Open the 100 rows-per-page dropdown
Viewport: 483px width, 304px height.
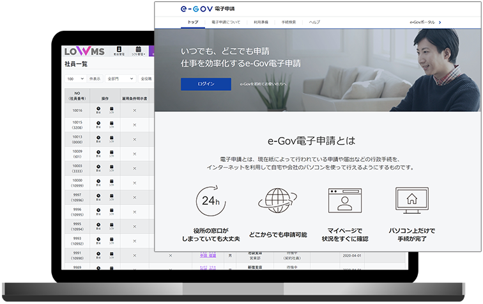click(75, 79)
